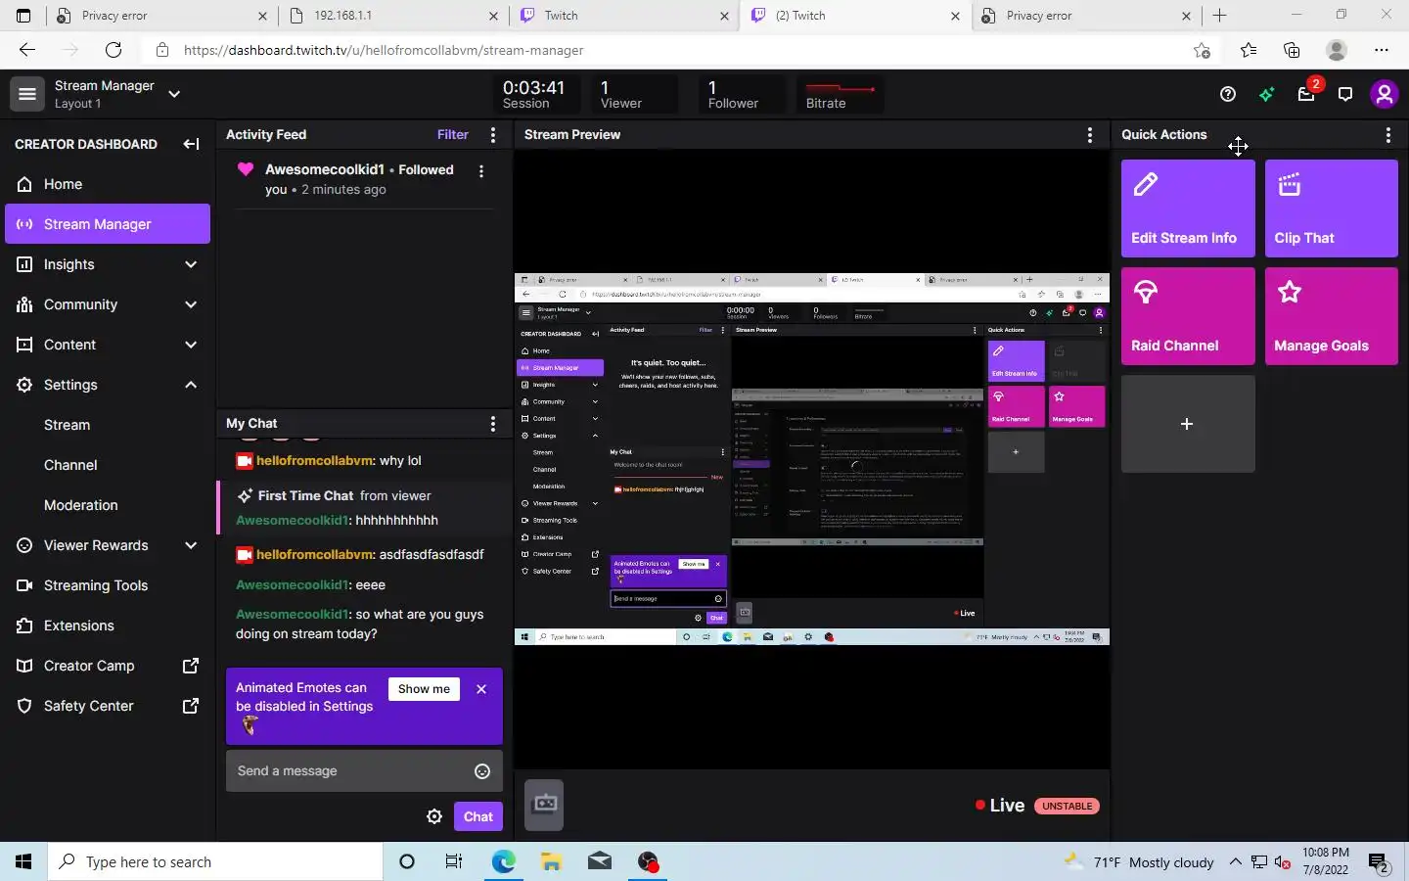Switch to the first Twitch browser tab
This screenshot has width=1409, height=881.
[624, 16]
